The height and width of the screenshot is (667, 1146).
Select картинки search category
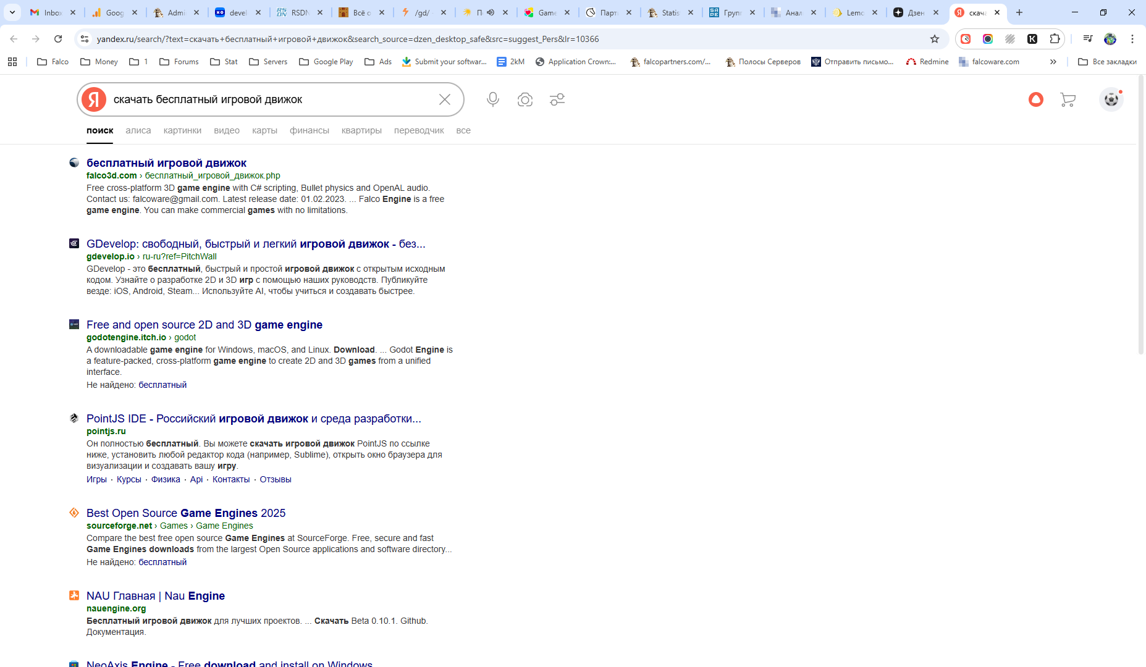(182, 130)
